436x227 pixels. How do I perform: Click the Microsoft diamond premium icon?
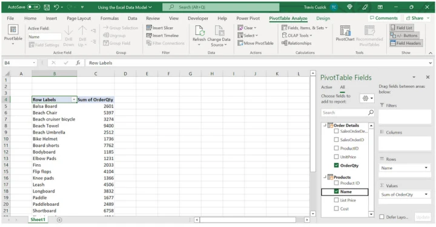point(349,7)
